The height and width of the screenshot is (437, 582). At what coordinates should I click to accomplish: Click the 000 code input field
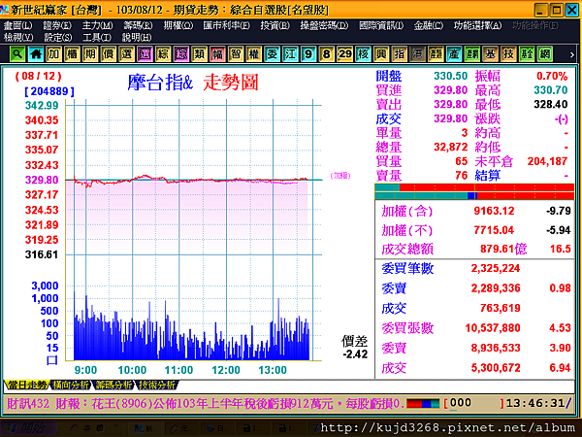[473, 403]
